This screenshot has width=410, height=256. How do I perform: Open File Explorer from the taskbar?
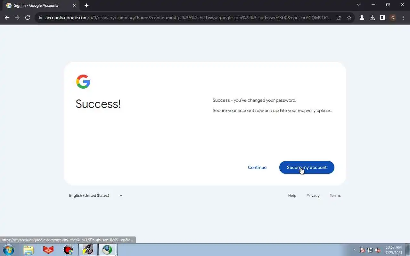tap(29, 250)
